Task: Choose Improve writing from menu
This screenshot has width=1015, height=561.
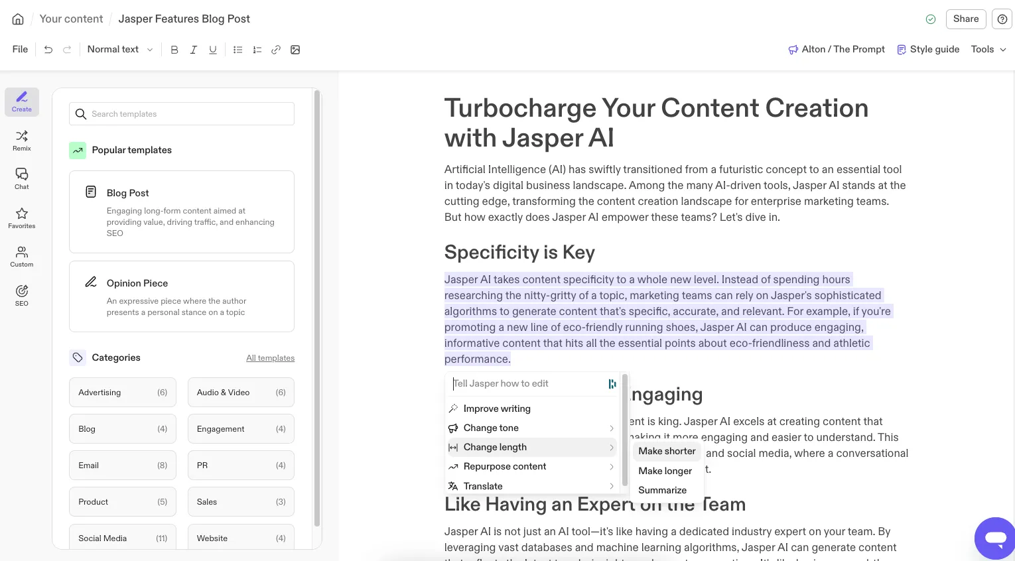Action: click(x=497, y=408)
